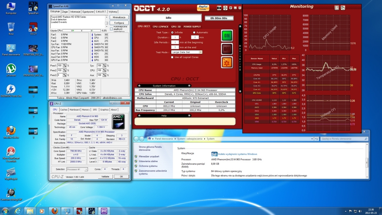The image size is (382, 215).
Task: Click the Validate button in CPU-Z
Action: tap(106, 177)
